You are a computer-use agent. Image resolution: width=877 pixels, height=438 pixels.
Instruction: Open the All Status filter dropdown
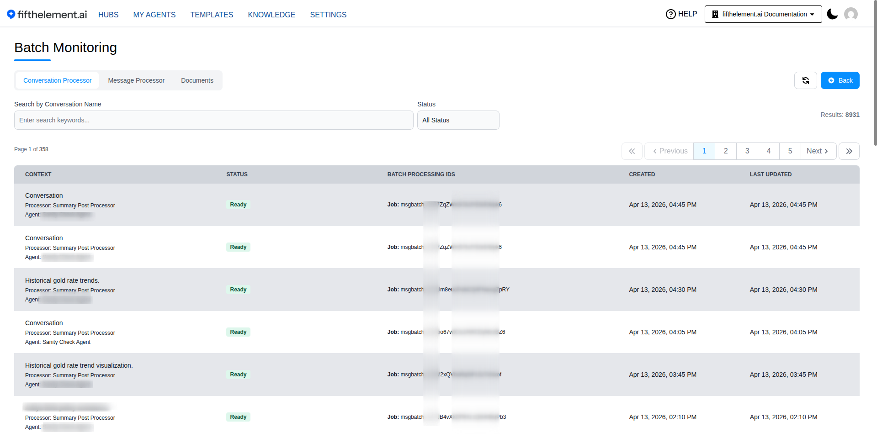458,120
